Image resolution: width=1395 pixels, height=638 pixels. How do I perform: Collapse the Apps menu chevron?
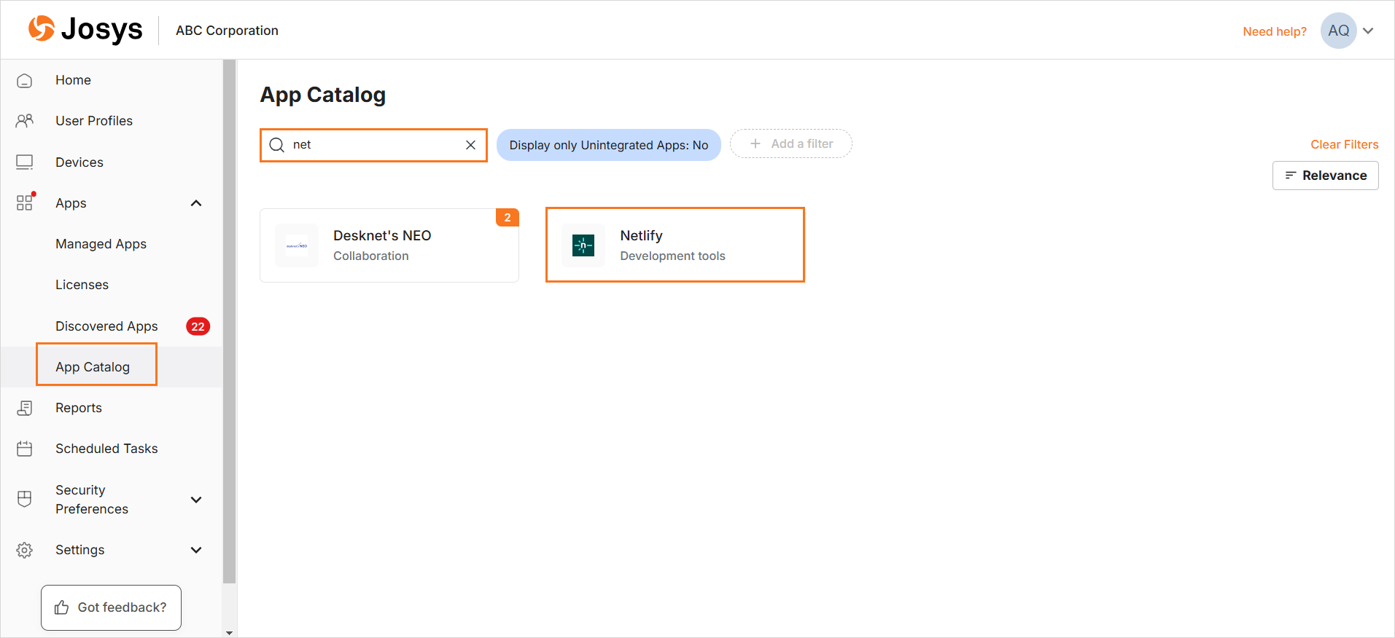196,203
